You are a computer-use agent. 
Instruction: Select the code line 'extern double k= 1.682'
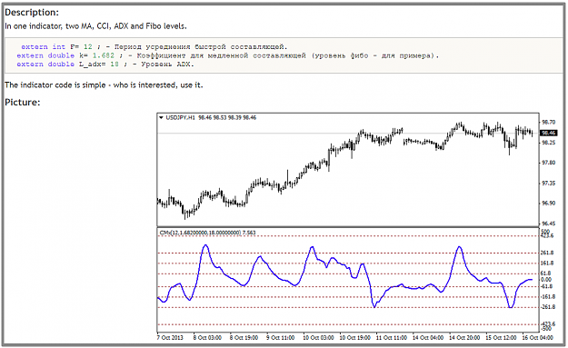[x=228, y=55]
